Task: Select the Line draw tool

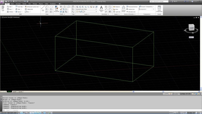Action: [x=43, y=9]
